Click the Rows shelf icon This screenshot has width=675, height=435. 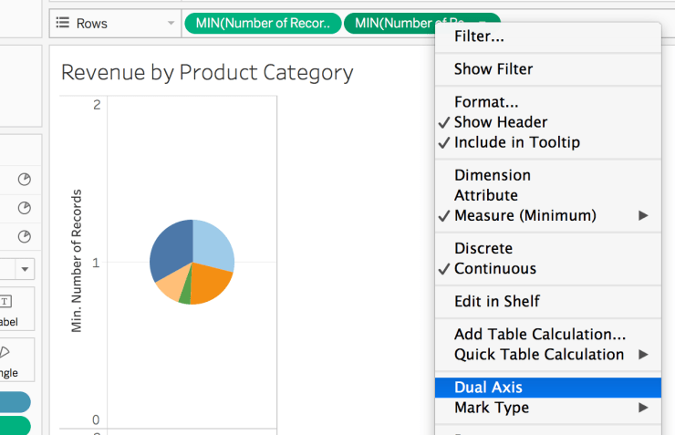coord(63,23)
